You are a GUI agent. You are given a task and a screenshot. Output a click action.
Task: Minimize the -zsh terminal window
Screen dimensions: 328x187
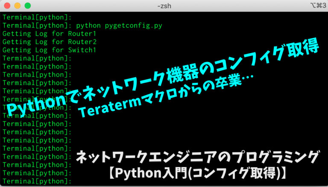tap(18, 6)
